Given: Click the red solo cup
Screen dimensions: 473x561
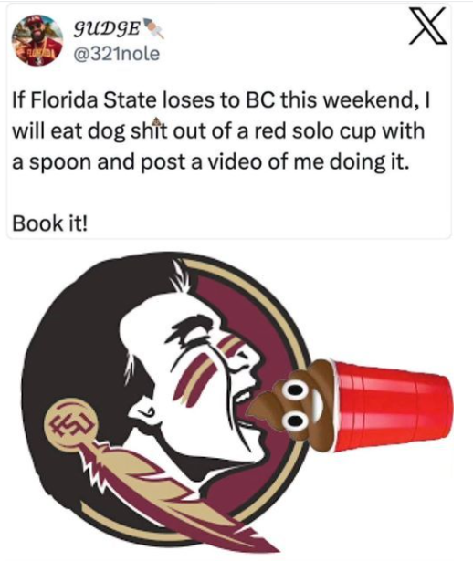Looking at the screenshot, I should coord(392,407).
